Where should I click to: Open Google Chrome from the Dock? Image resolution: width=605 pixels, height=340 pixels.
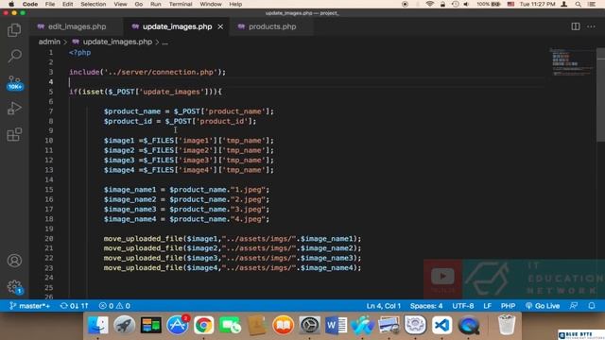point(204,325)
